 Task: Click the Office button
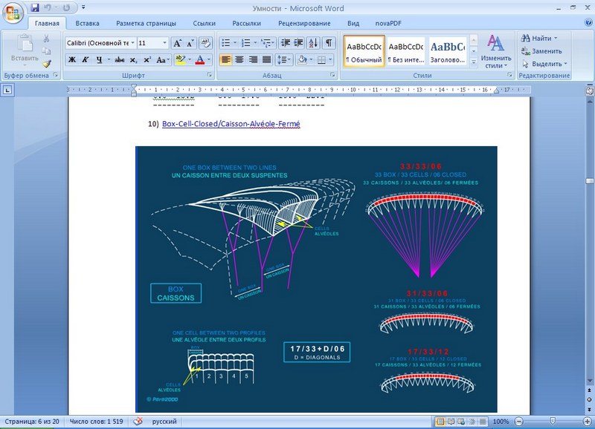coord(14,13)
